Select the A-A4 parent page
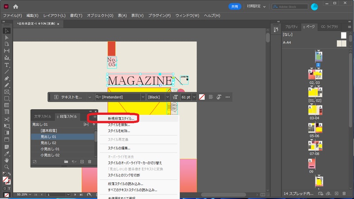Viewport: 354px width, 199px height. (315, 42)
